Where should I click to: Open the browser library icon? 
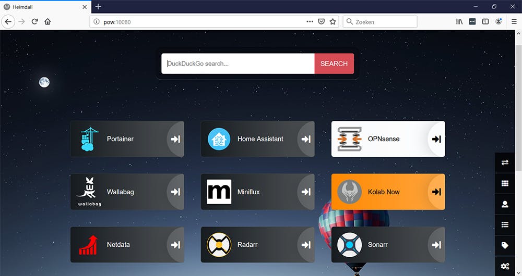click(459, 21)
